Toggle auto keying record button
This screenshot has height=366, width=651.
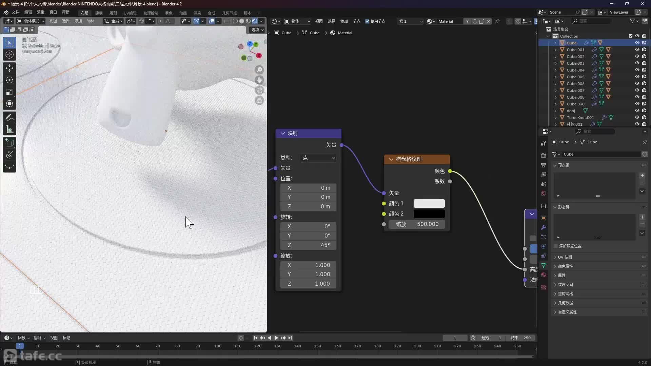241,338
